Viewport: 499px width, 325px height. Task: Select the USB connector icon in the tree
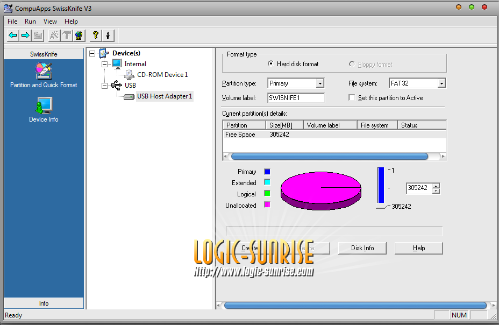pos(117,85)
